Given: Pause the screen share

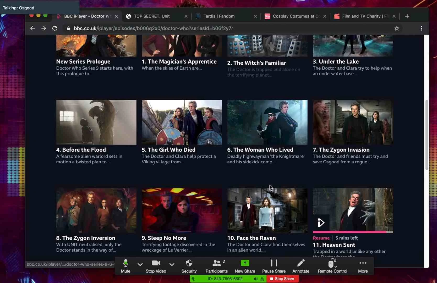Looking at the screenshot, I should click(x=274, y=266).
